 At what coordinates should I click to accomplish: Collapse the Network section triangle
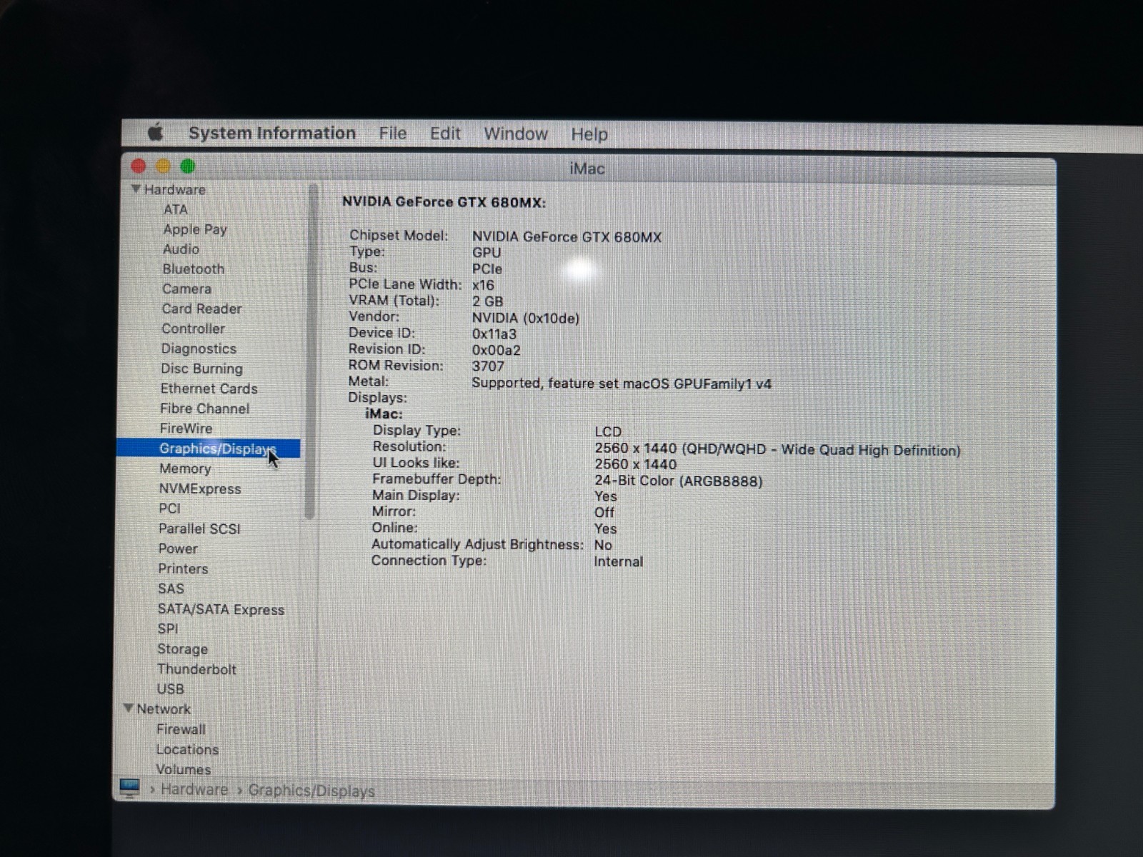pyautogui.click(x=129, y=708)
